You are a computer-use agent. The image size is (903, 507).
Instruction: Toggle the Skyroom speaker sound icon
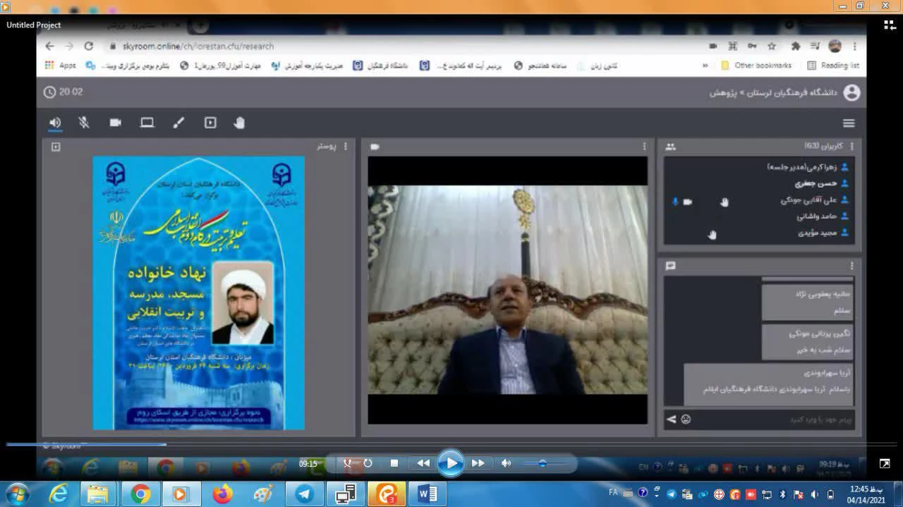point(55,123)
